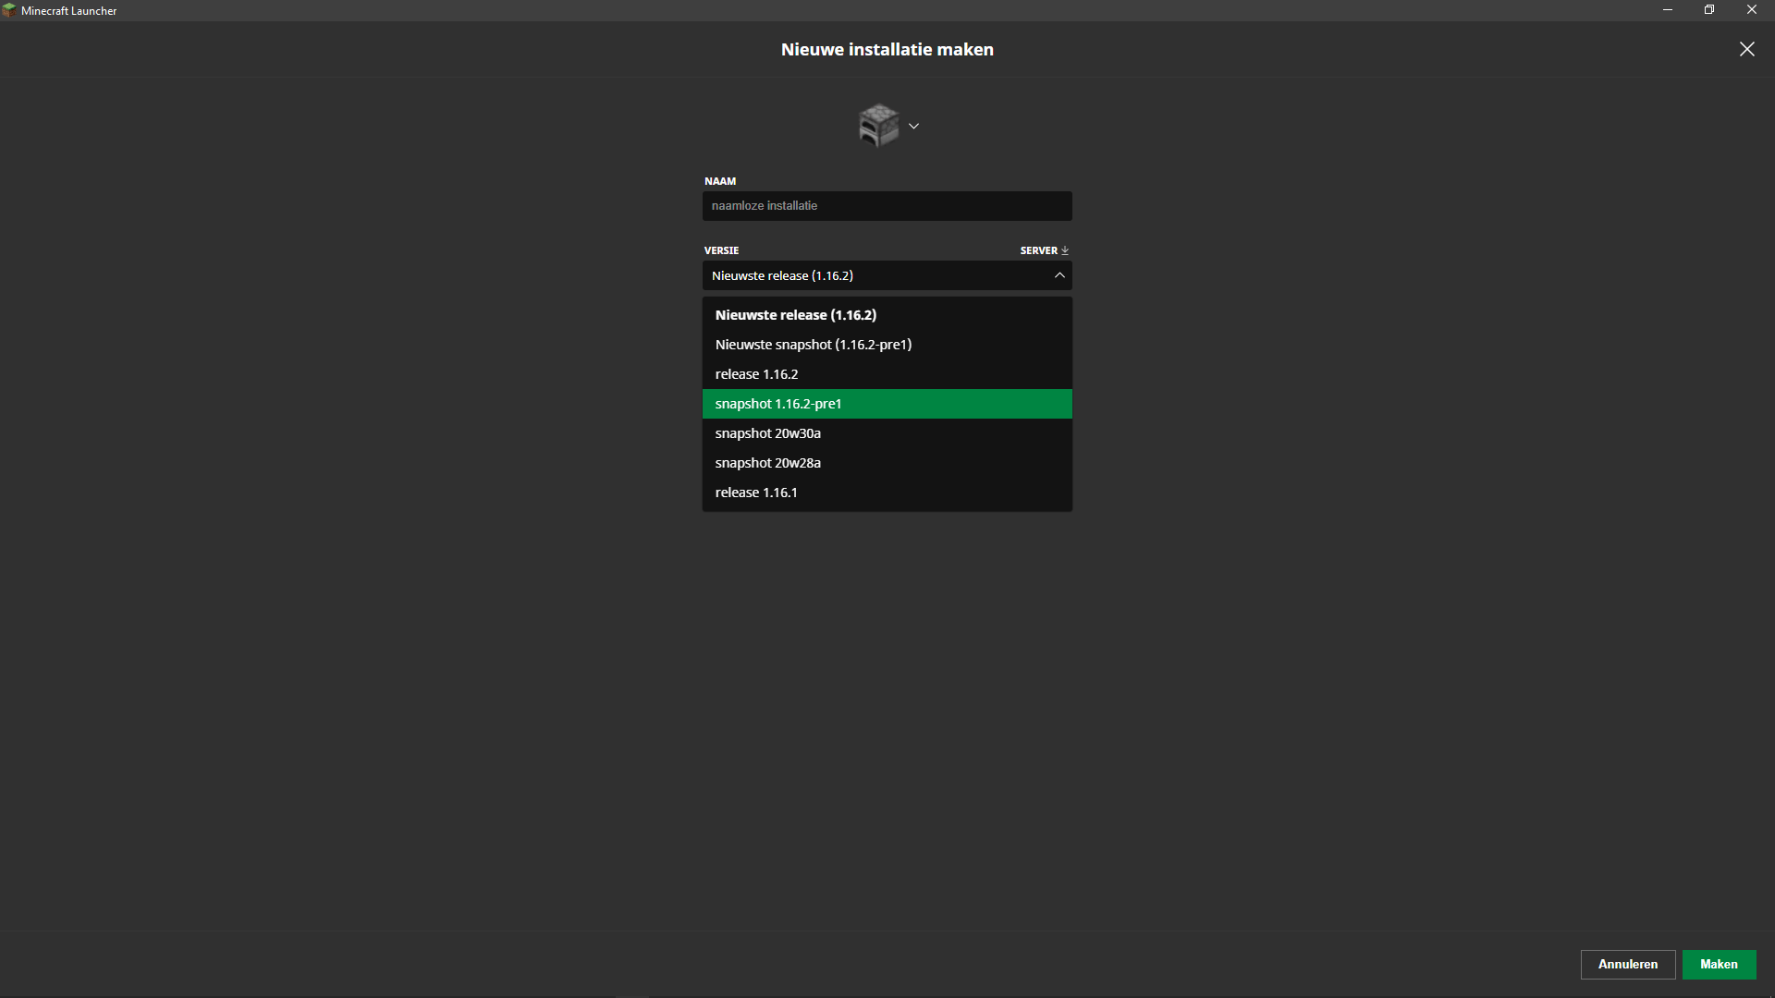
Task: Collapse the Versie dropdown chevron
Action: pos(1059,275)
